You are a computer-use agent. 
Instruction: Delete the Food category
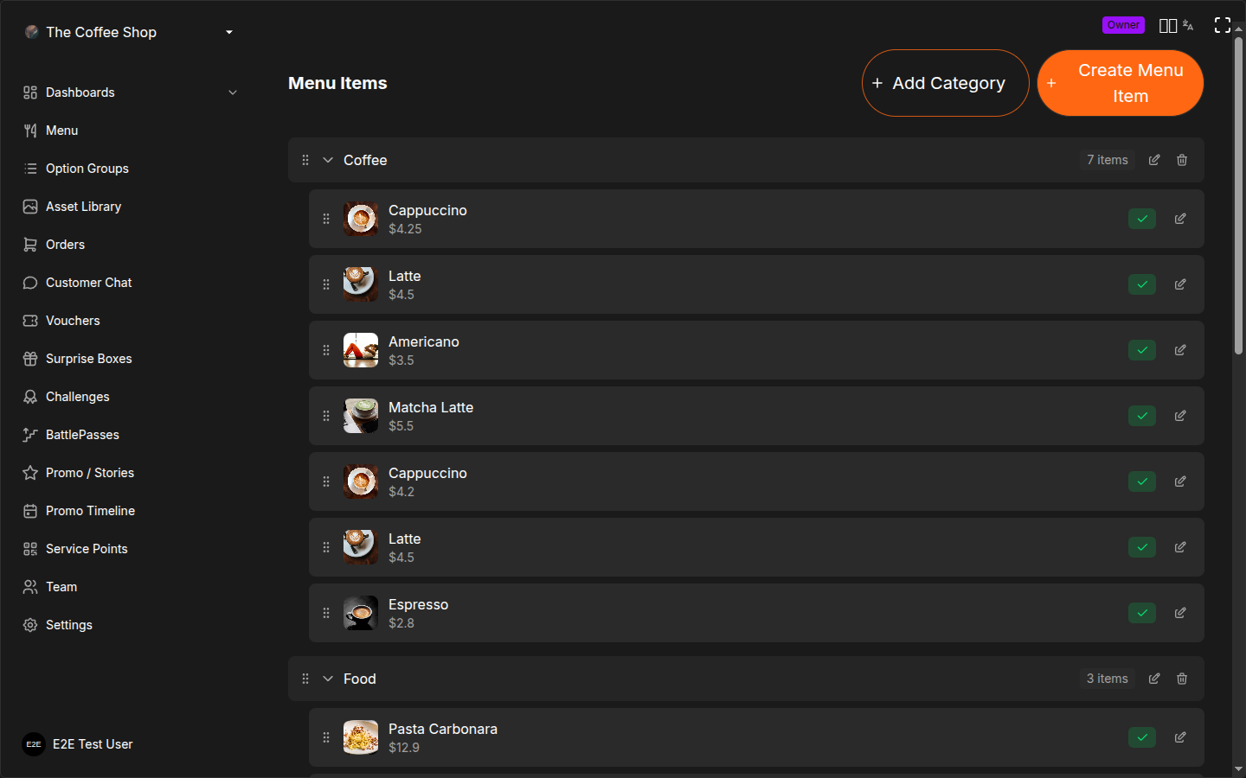click(x=1182, y=679)
